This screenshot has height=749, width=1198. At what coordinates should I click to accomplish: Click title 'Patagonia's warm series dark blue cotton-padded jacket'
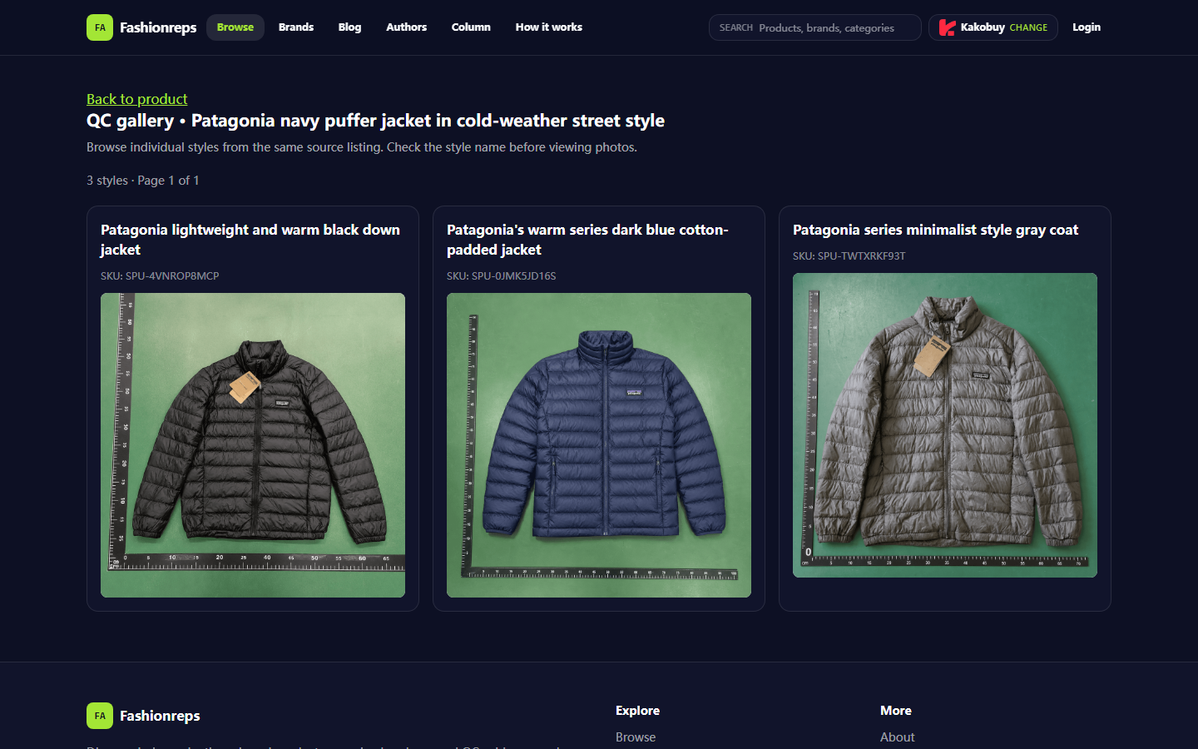pos(587,240)
